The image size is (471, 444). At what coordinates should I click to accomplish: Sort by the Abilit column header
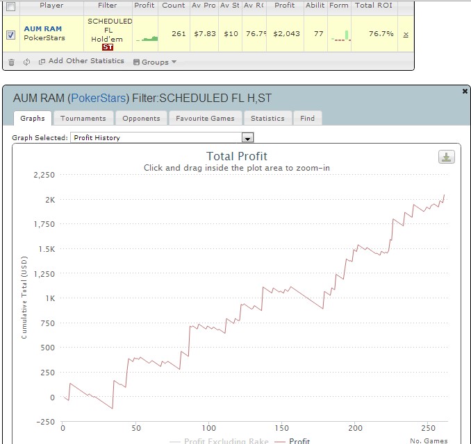pos(315,6)
